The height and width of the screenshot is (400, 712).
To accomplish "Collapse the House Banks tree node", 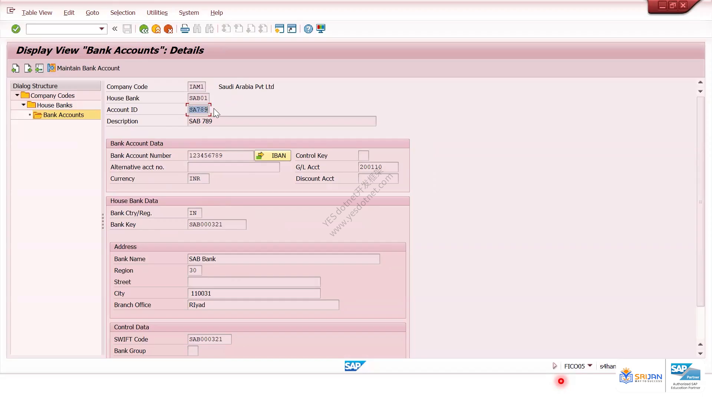I will (23, 105).
